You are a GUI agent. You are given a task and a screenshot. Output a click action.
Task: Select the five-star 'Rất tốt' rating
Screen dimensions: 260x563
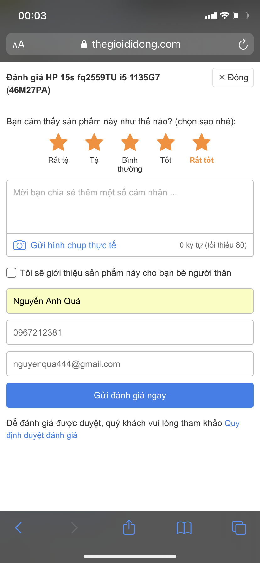click(202, 142)
